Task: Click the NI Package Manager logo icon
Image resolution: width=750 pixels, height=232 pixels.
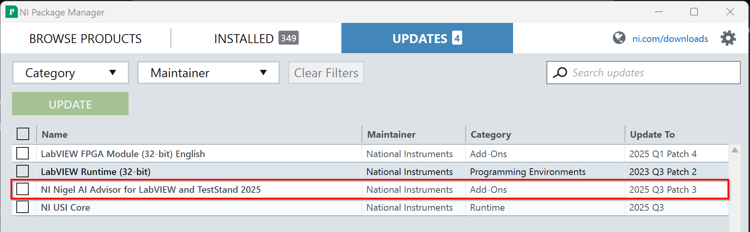Action: coord(11,12)
